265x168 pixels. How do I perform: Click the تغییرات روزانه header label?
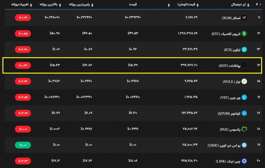click(x=20, y=5)
